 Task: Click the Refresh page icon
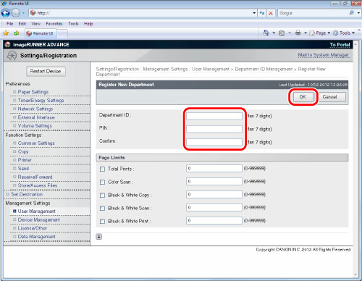click(x=262, y=13)
